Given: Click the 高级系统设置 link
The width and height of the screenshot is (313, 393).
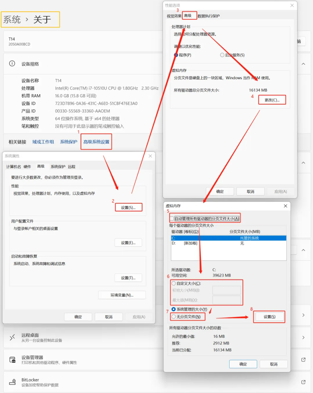Looking at the screenshot, I should pyautogui.click(x=96, y=142).
